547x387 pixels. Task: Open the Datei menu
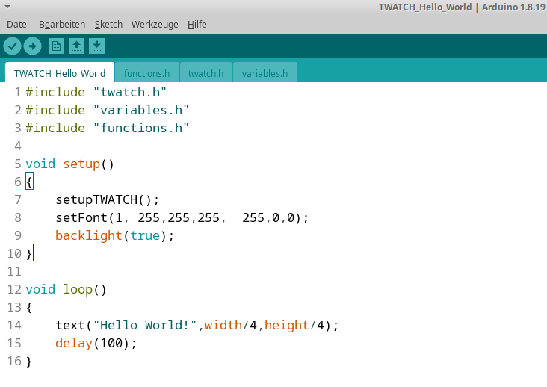pos(18,24)
